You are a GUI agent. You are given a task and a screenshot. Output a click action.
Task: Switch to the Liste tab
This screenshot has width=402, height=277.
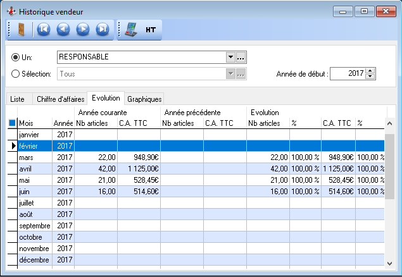point(17,99)
